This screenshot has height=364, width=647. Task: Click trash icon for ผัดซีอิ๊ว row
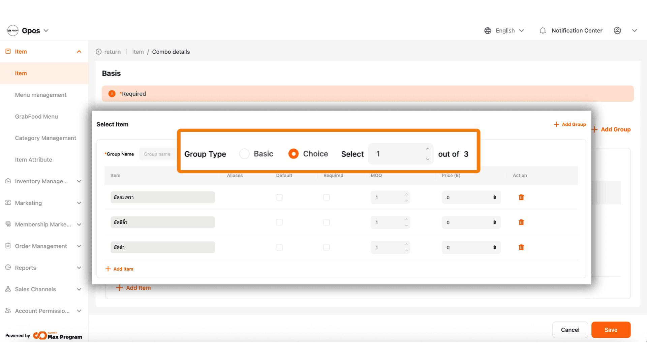click(521, 222)
